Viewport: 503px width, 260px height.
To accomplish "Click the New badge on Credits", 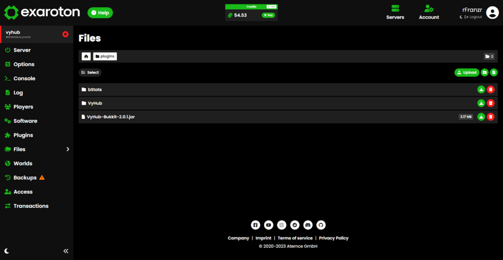I will 271,6.
